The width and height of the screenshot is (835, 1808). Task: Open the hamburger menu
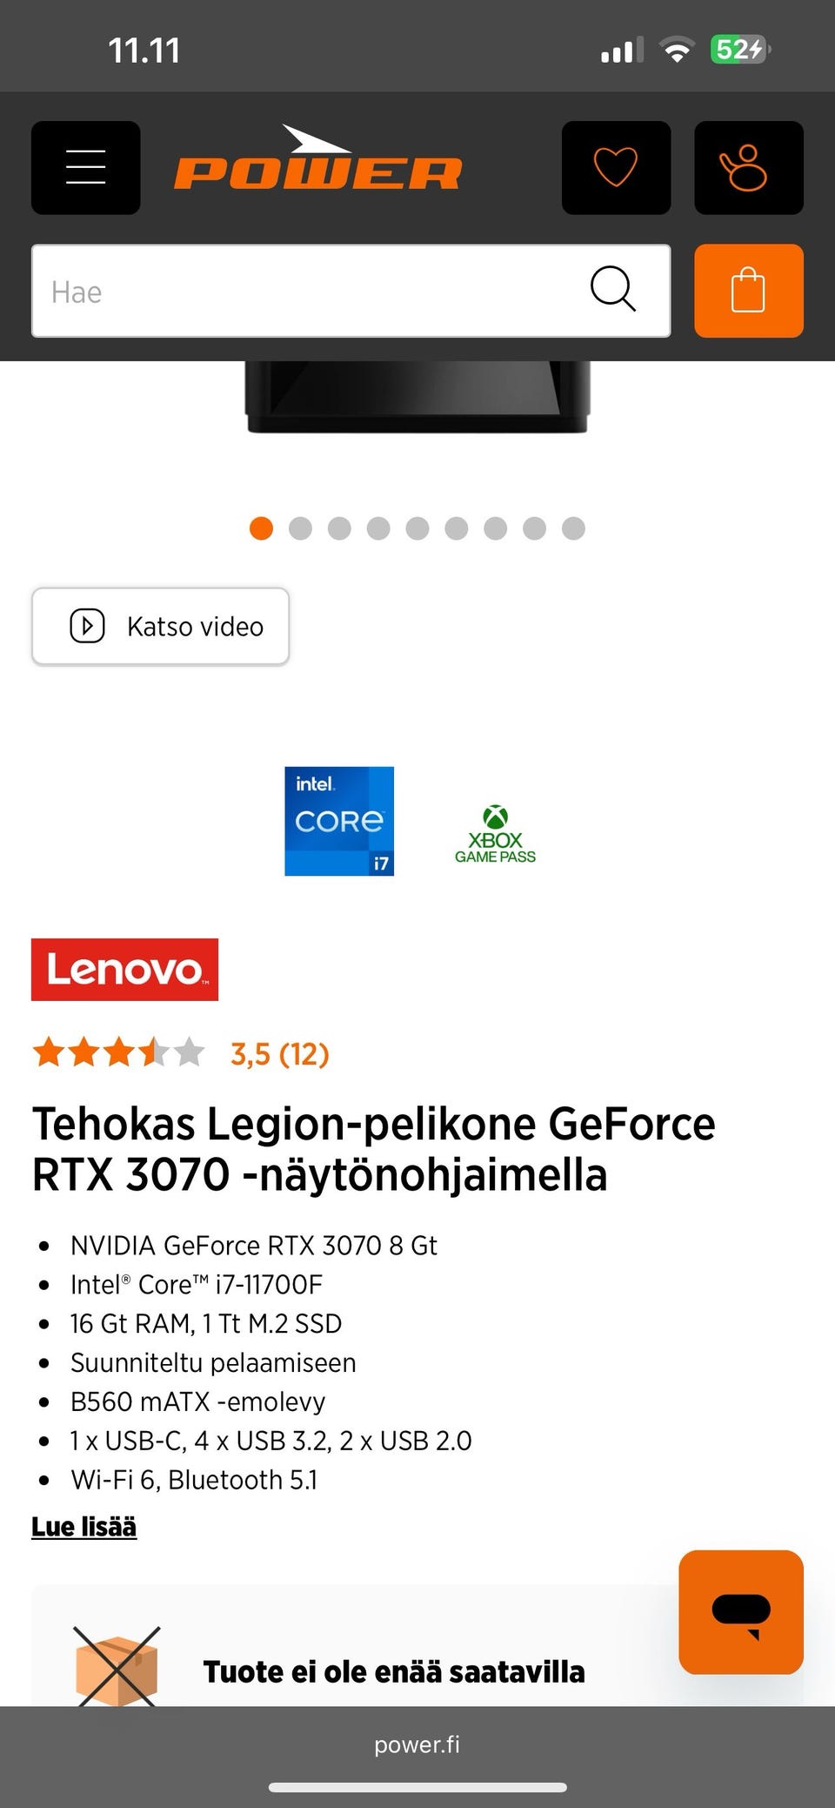(85, 167)
